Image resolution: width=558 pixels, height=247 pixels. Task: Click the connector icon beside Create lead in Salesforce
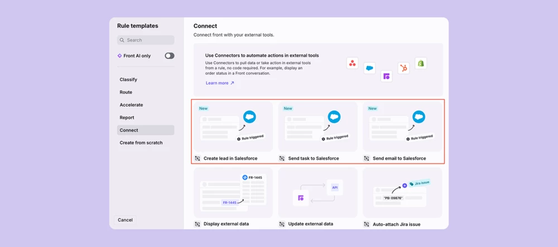click(198, 159)
